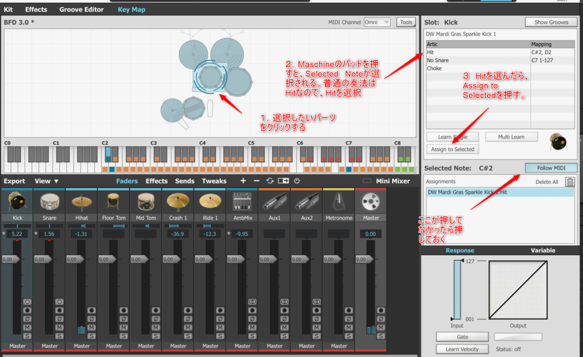Click the trash icon next to Delete All
This screenshot has height=357, width=583.
click(x=570, y=182)
